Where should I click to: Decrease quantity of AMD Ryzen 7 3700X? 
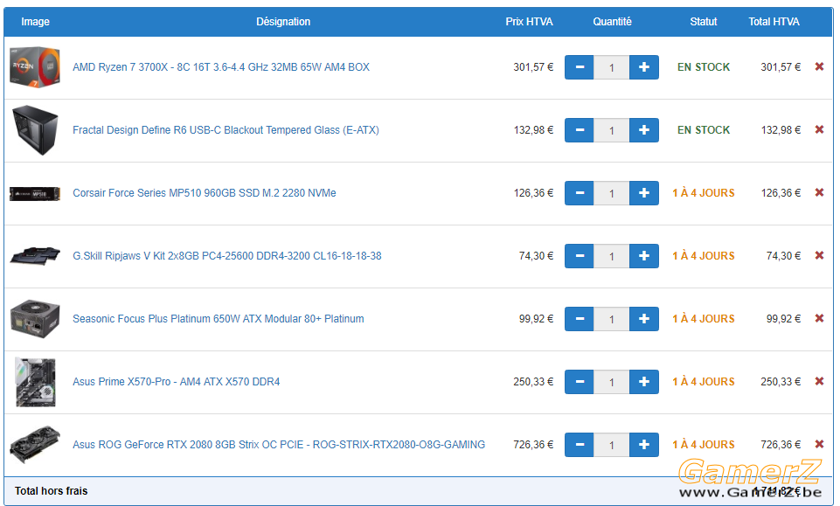580,67
